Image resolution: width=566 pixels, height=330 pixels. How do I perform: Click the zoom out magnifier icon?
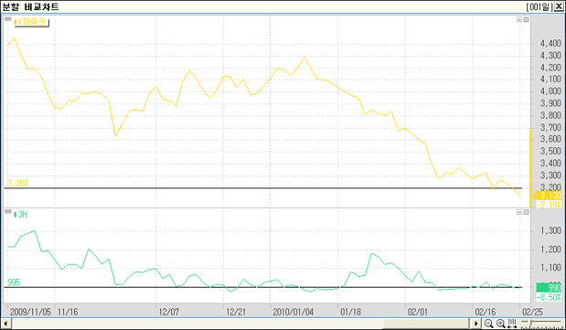(x=488, y=323)
